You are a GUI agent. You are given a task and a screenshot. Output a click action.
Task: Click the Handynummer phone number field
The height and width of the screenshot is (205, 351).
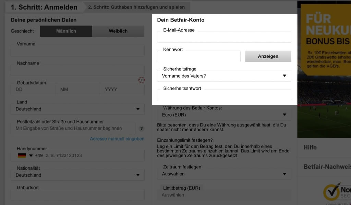click(77, 156)
